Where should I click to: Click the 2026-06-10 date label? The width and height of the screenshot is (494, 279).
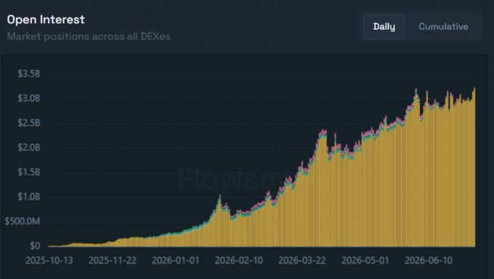point(429,261)
